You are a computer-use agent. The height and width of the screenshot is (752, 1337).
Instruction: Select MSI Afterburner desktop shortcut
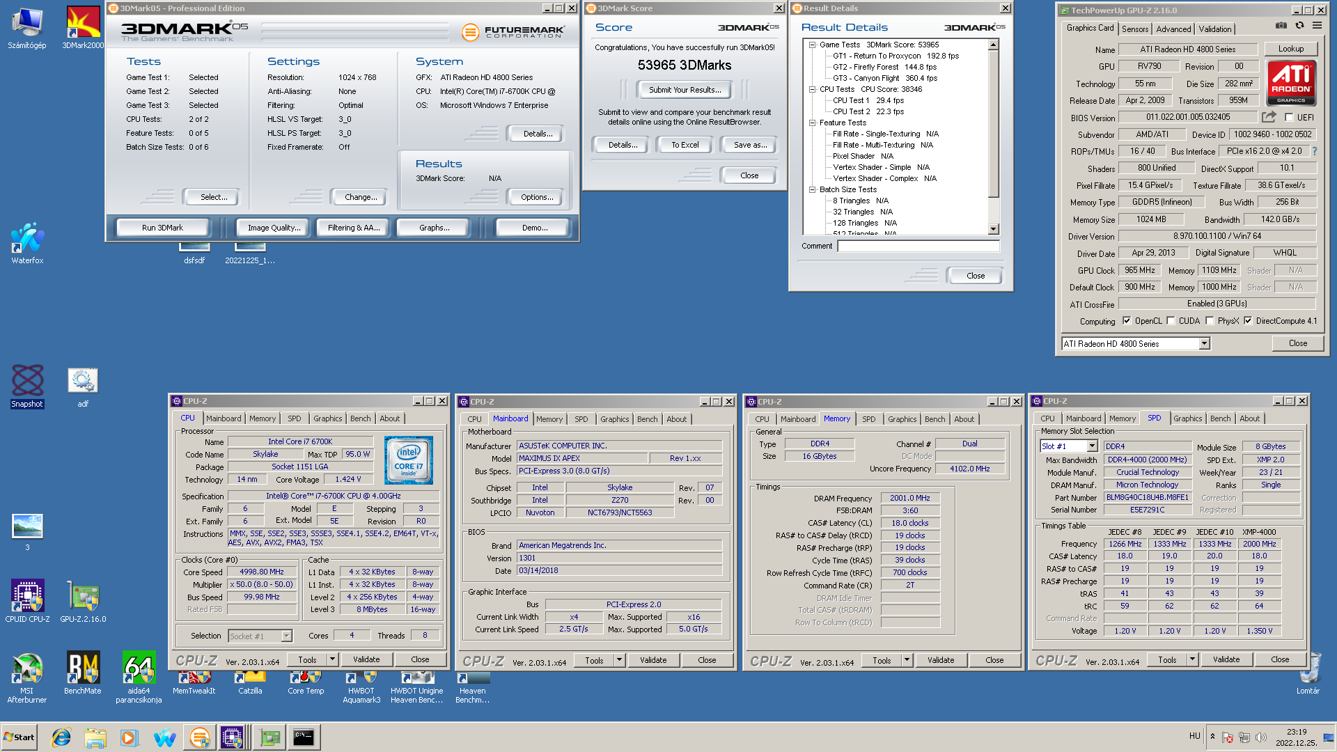coord(27,677)
